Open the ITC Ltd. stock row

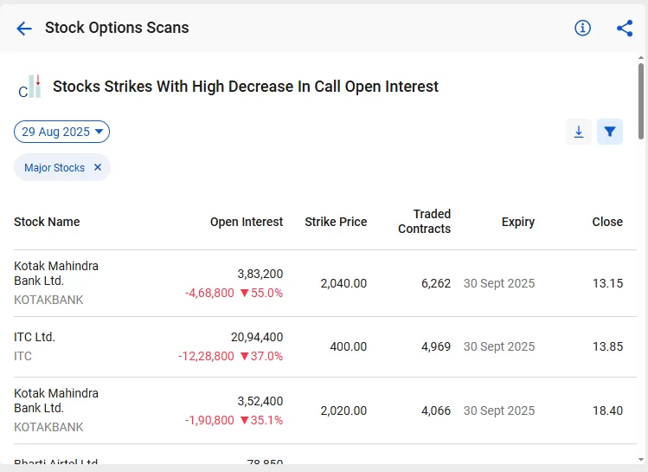(x=325, y=346)
